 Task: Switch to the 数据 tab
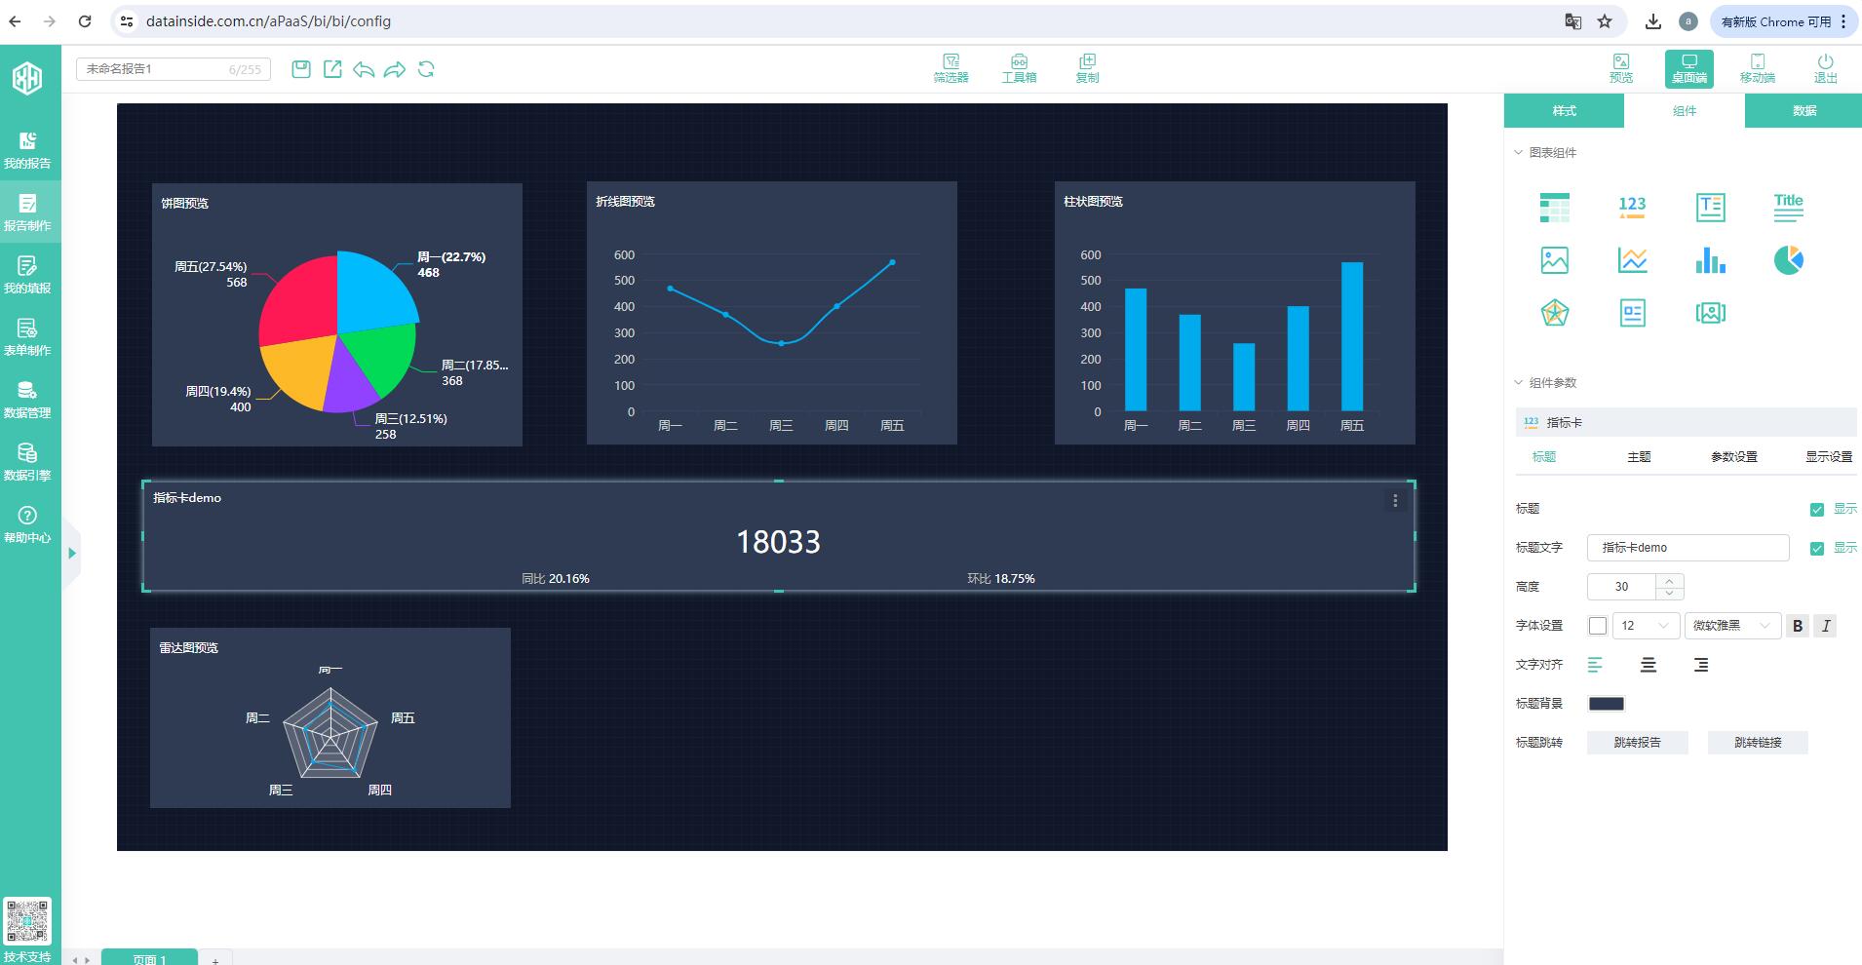(x=1804, y=111)
